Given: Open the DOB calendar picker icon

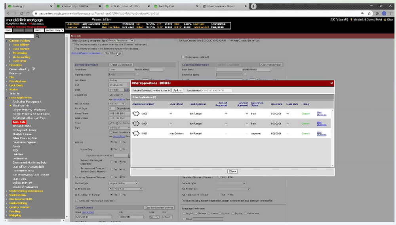Looking at the screenshot, I should (126, 90).
